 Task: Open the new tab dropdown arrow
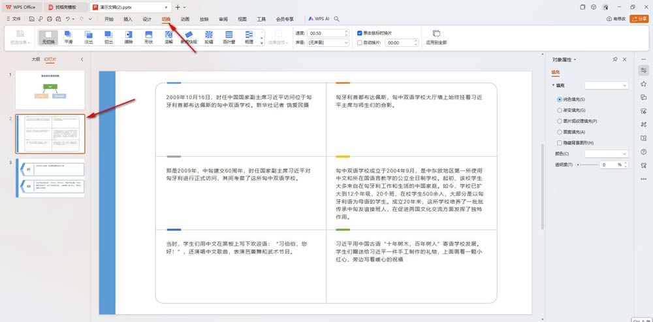[x=185, y=7]
